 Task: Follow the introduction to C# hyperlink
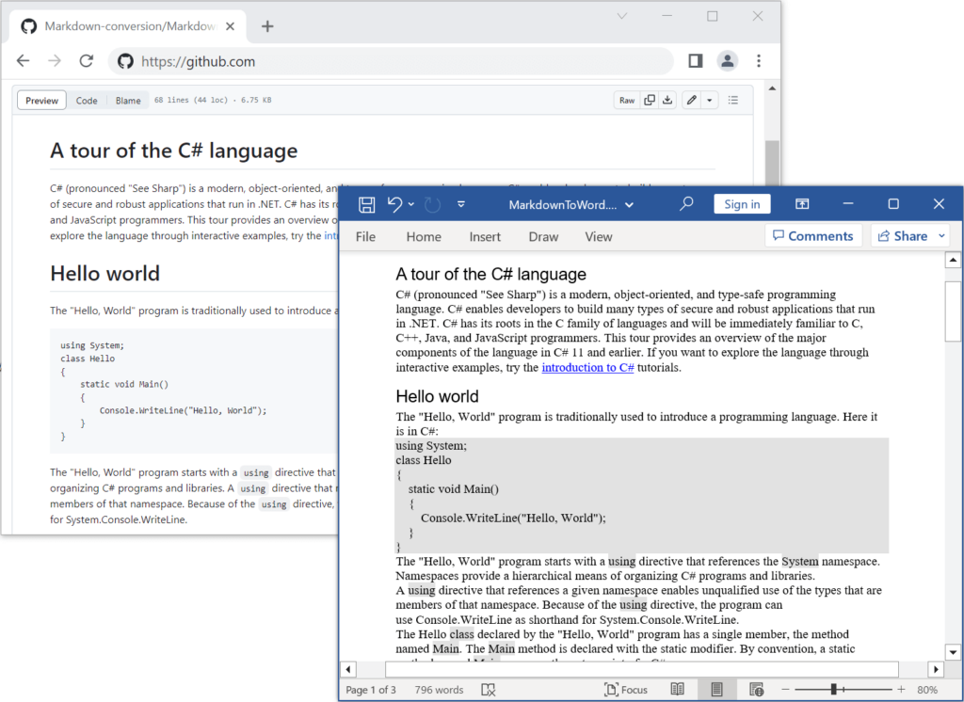586,367
